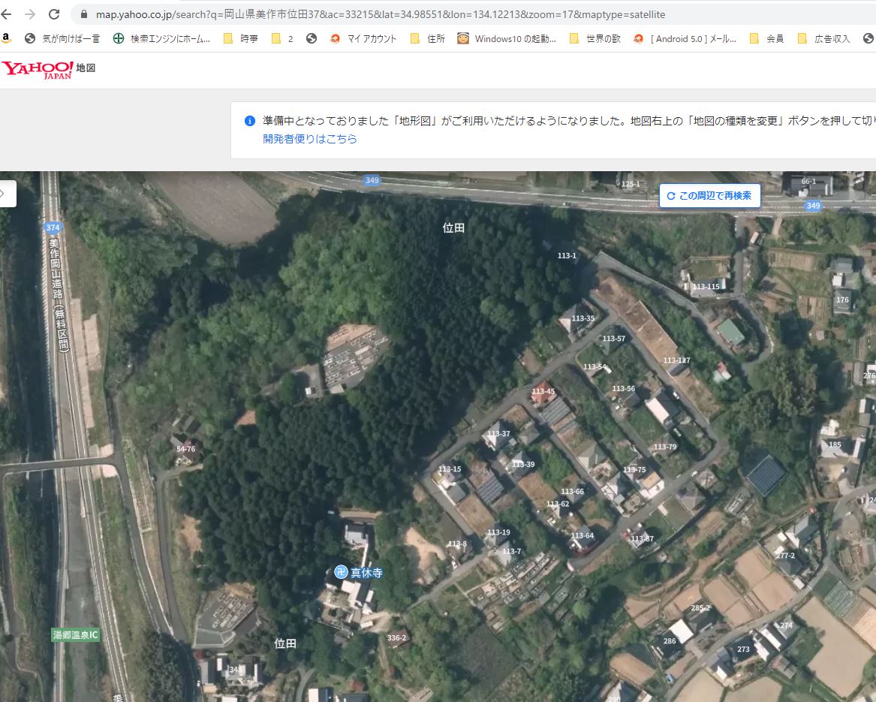Click the 113-45 lot label on map
Screen dimensions: 876x702
(x=543, y=391)
